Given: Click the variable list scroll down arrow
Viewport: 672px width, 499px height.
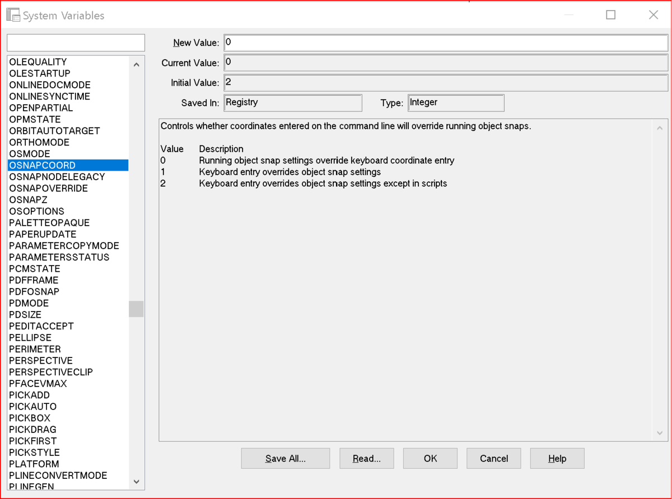Looking at the screenshot, I should pos(136,481).
